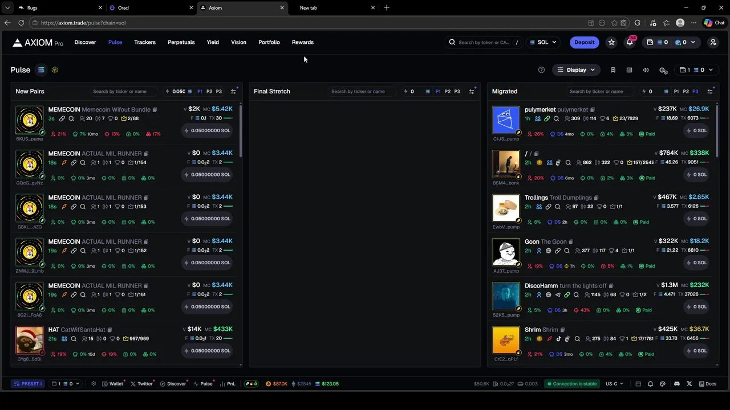730x410 pixels.
Task: Click PRESET 1 button in bottom bar
Action: (27, 384)
